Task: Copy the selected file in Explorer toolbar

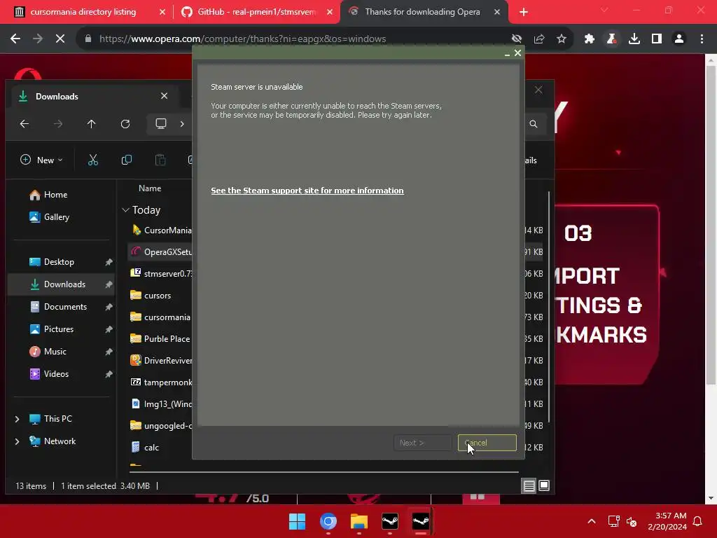Action: click(127, 160)
